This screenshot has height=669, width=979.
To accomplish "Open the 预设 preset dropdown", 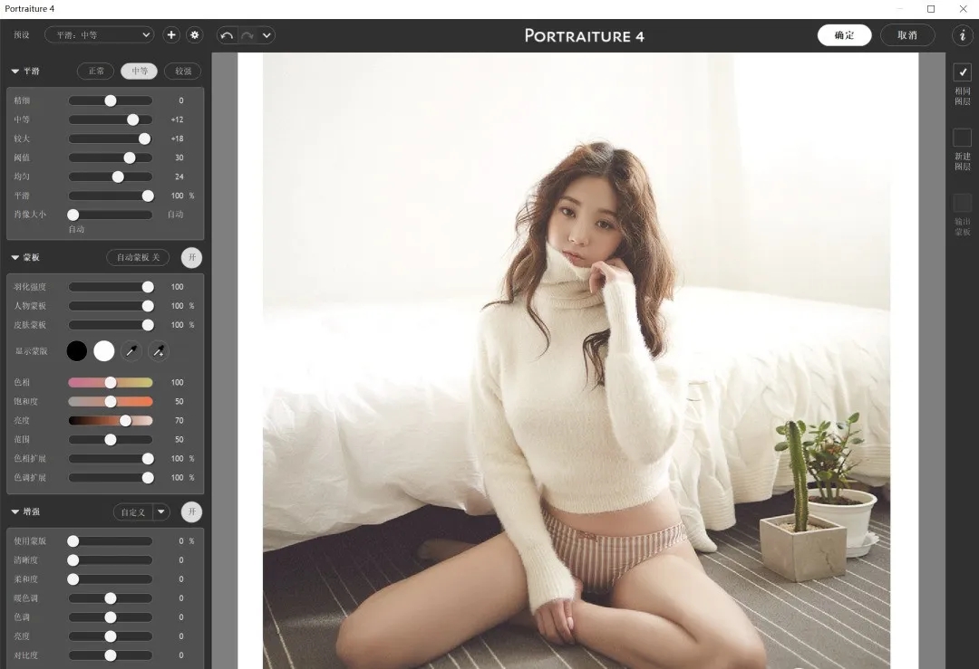I will (99, 35).
